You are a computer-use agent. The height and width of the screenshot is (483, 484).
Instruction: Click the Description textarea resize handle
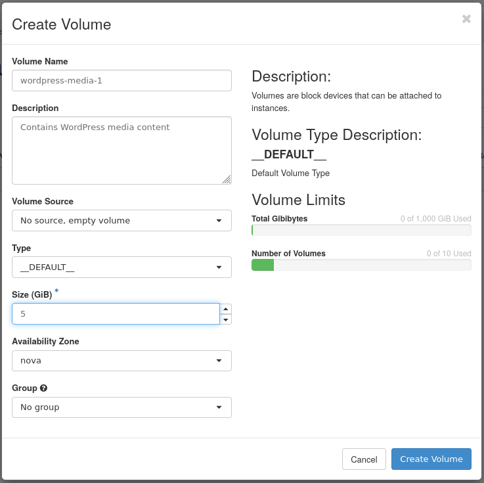click(x=227, y=179)
